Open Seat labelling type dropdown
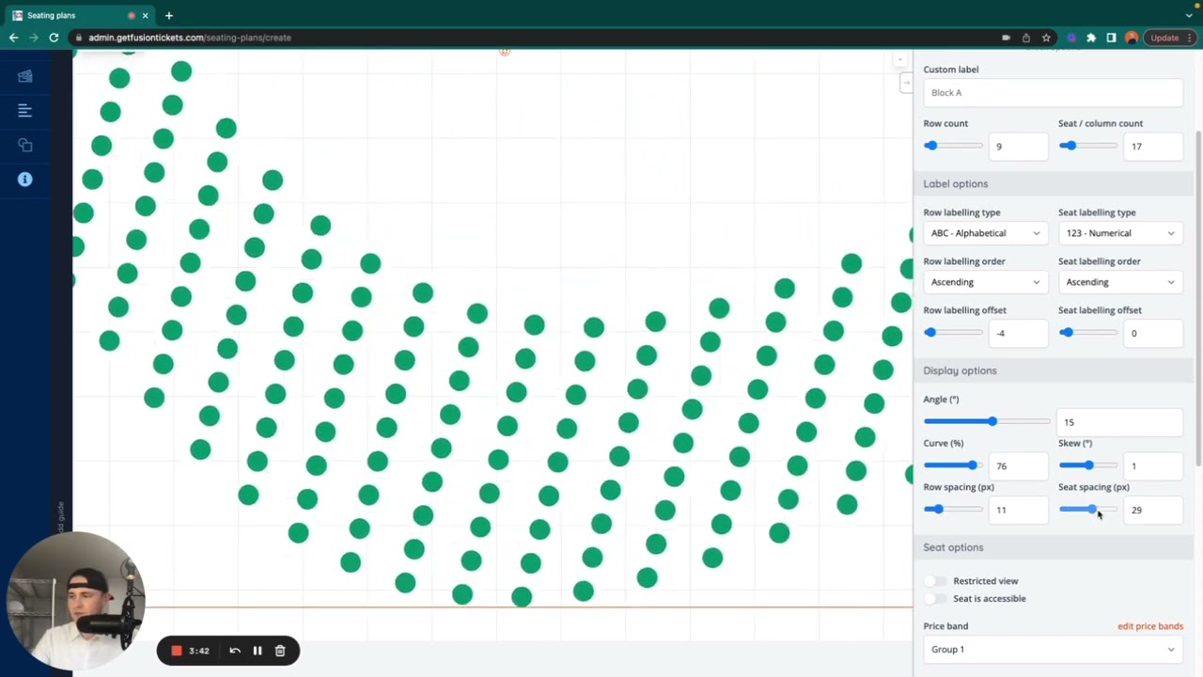The image size is (1203, 677). tap(1120, 233)
